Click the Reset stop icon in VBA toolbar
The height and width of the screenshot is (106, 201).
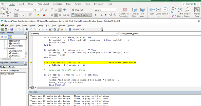coord(46,30)
